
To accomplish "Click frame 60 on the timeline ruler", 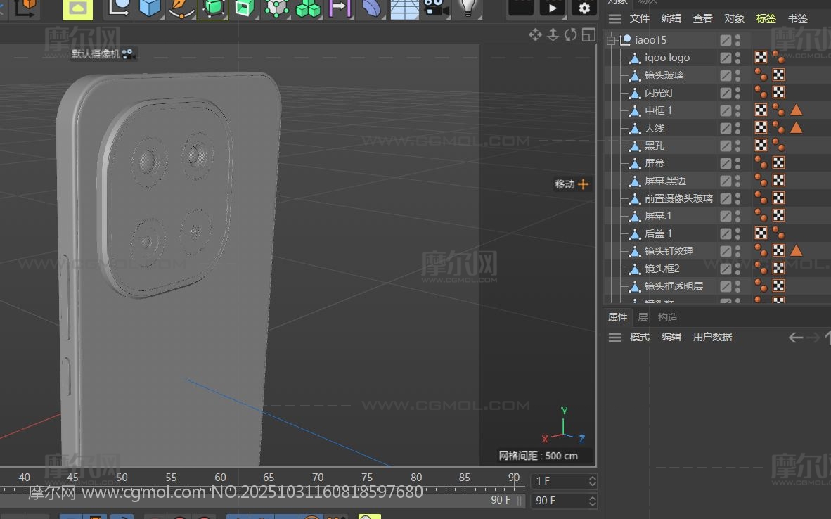I will coord(221,478).
